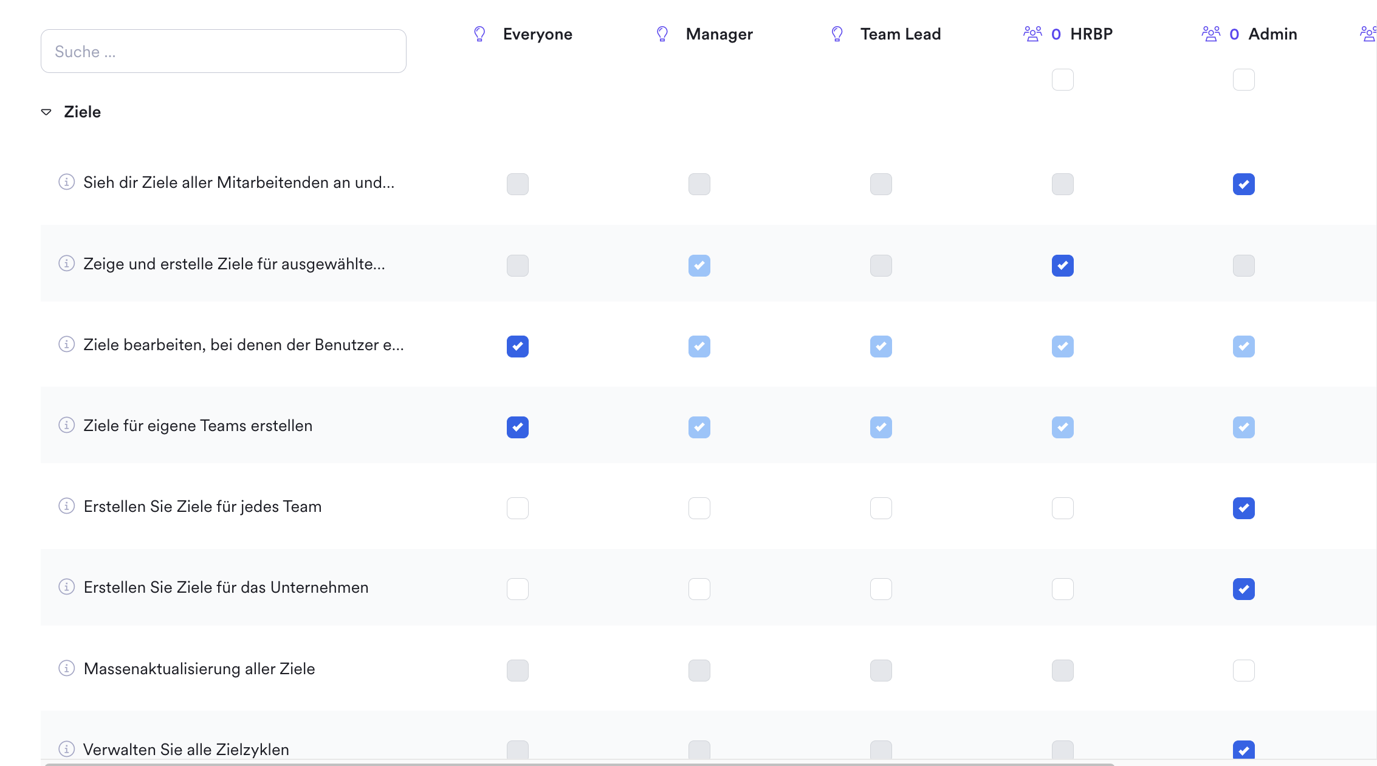
Task: Uncheck Admin for 'Verwalten Sie alle Zielzyklen'
Action: tap(1244, 750)
